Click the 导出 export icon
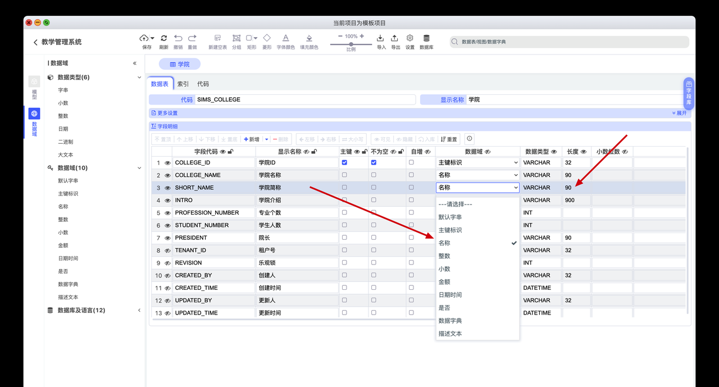This screenshot has width=719, height=387. pos(394,39)
